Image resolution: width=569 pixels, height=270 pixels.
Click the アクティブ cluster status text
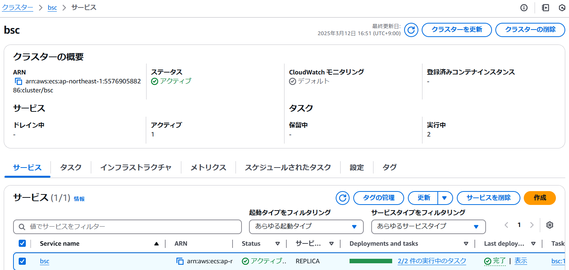pyautogui.click(x=175, y=81)
